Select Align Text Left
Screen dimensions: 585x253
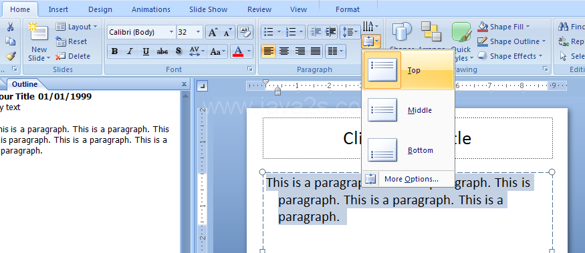tap(268, 51)
